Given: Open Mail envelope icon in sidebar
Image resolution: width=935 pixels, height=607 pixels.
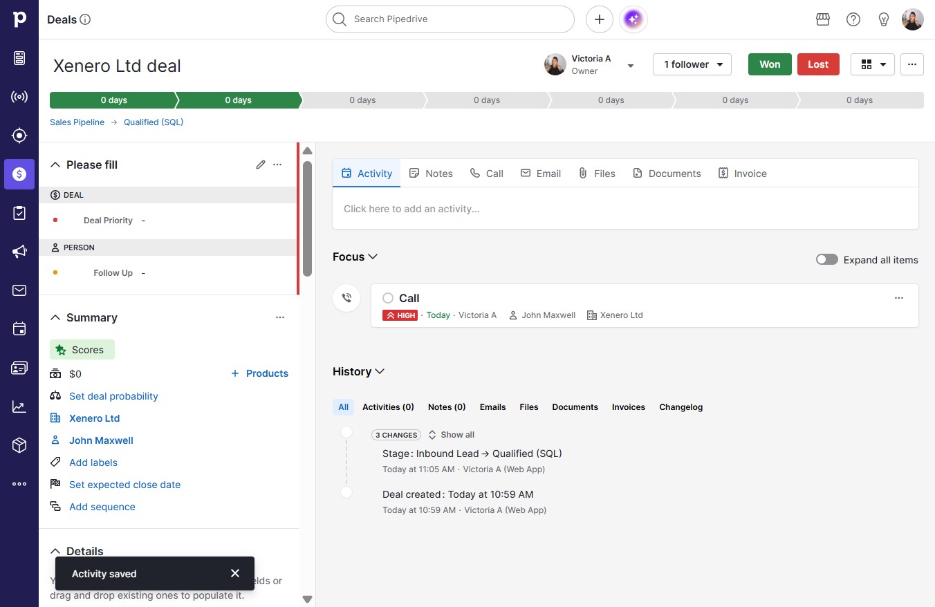Looking at the screenshot, I should point(19,290).
